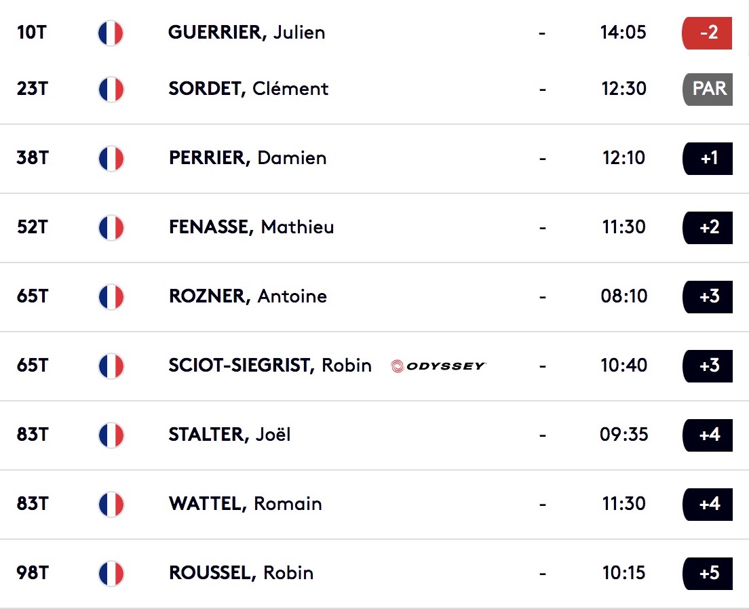Click the French flag beside GUERRIER, Julien
The height and width of the screenshot is (609, 749).
pyautogui.click(x=111, y=33)
